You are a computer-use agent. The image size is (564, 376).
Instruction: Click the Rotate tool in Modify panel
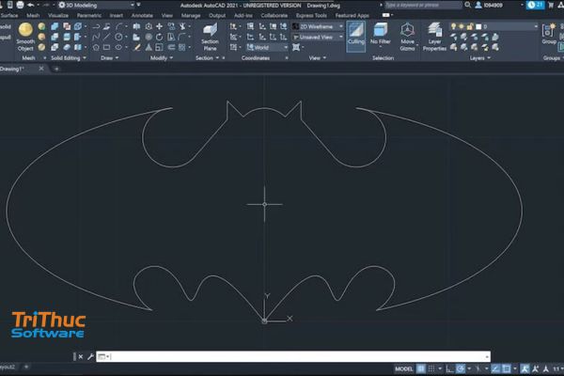160,37
